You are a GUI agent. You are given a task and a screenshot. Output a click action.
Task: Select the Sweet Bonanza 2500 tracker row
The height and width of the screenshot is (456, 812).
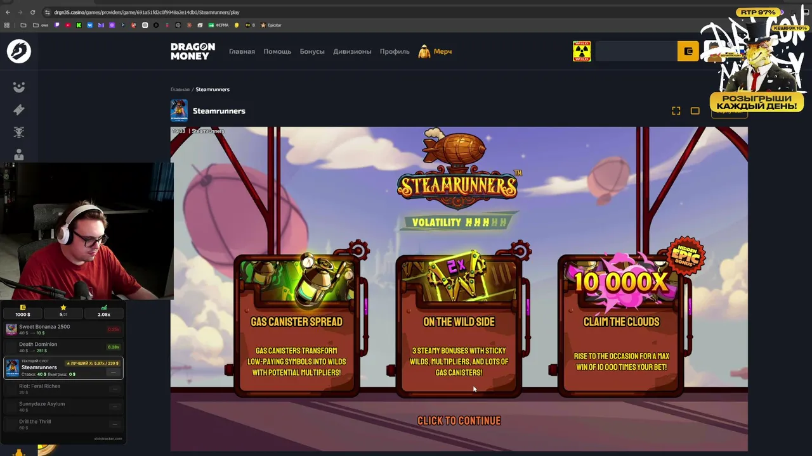click(x=63, y=329)
